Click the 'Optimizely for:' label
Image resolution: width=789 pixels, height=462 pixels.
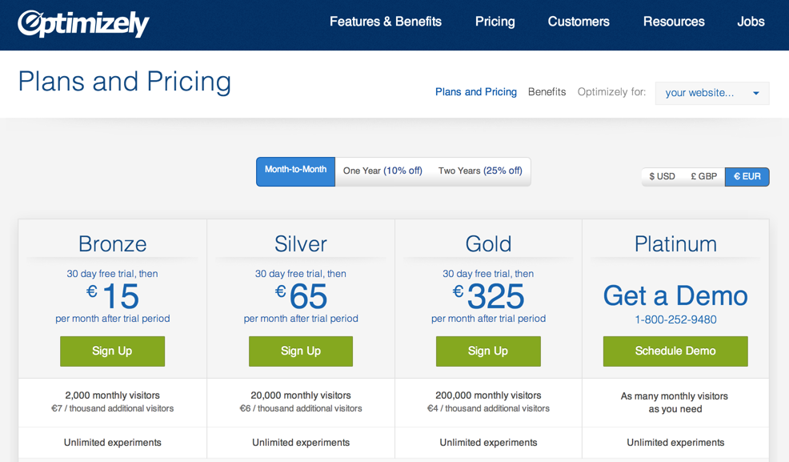[x=611, y=92]
